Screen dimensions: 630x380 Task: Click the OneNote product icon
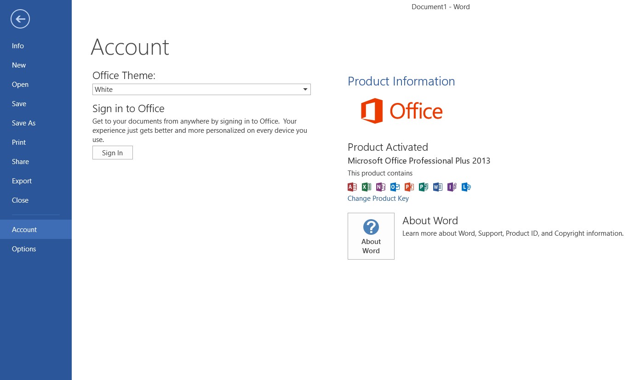coord(380,187)
